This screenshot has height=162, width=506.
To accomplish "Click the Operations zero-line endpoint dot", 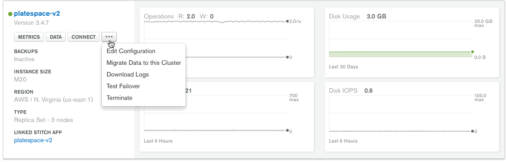I will coord(287,58).
